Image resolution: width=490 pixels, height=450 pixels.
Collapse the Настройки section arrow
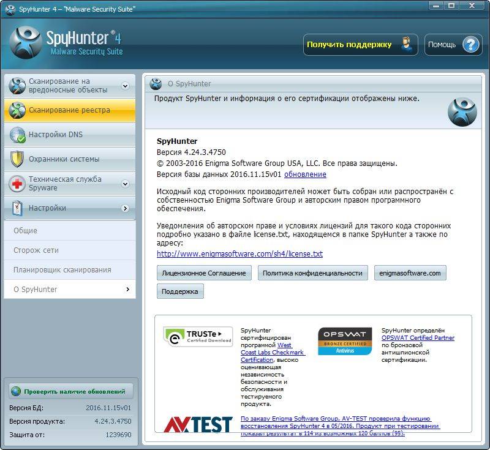point(126,208)
